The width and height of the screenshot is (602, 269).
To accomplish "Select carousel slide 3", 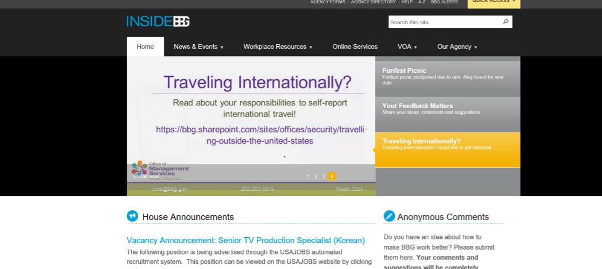I will pyautogui.click(x=324, y=176).
